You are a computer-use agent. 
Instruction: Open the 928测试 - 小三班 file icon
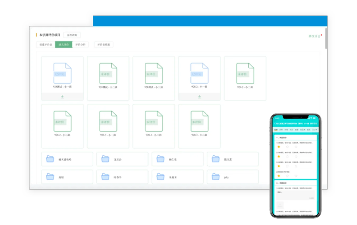pos(154,73)
